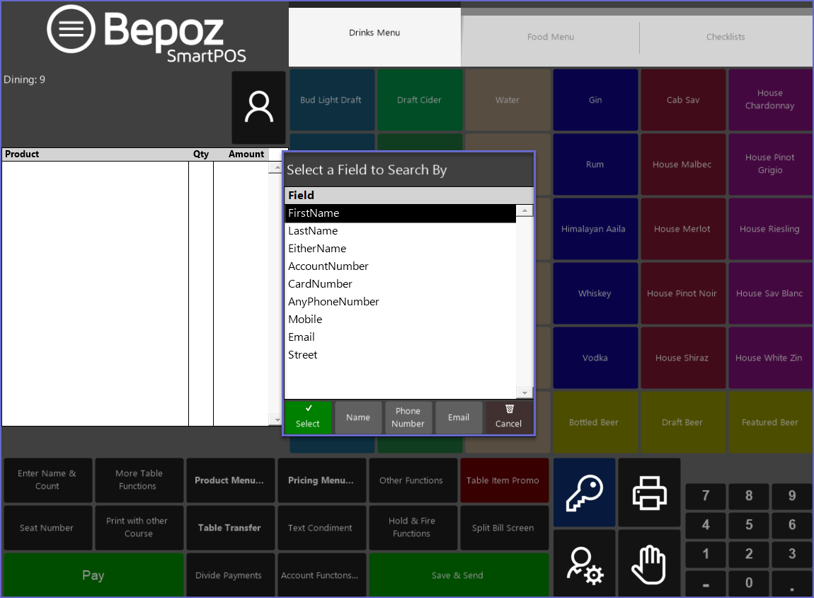Expand the Product Menu options
This screenshot has width=814, height=598.
point(229,480)
